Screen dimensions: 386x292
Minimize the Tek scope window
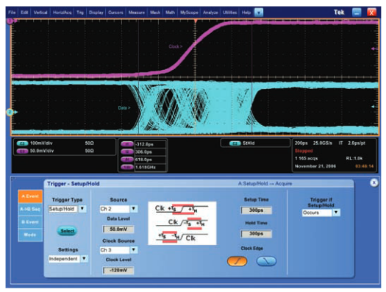point(357,13)
